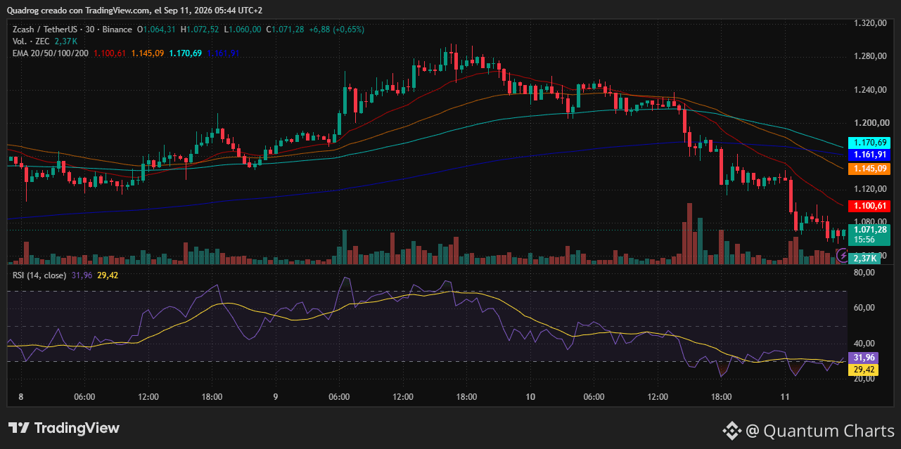Click the orange 1.145,09 EMA price tag

coord(869,169)
